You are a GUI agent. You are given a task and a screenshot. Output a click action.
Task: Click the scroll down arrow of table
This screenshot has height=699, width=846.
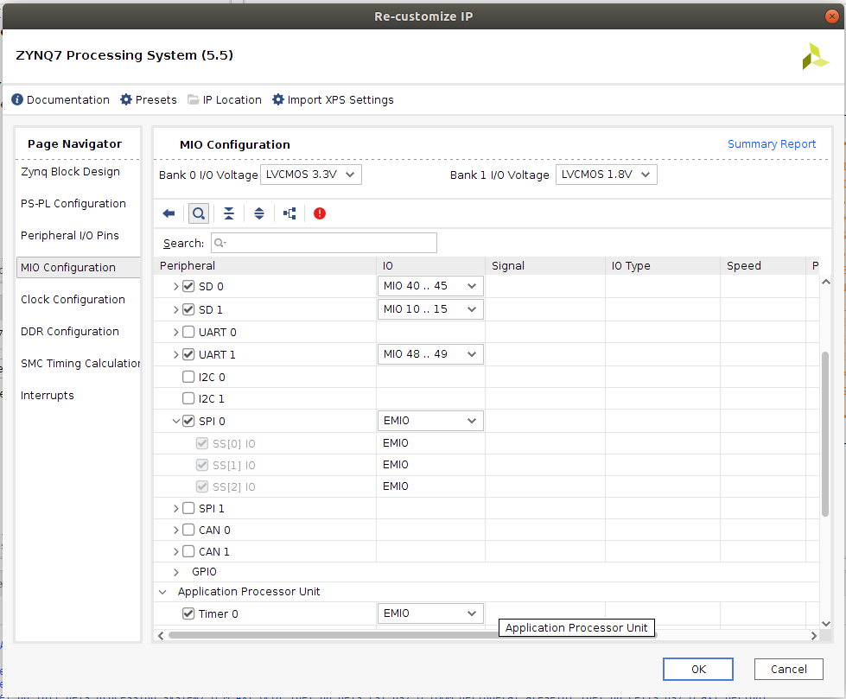825,624
